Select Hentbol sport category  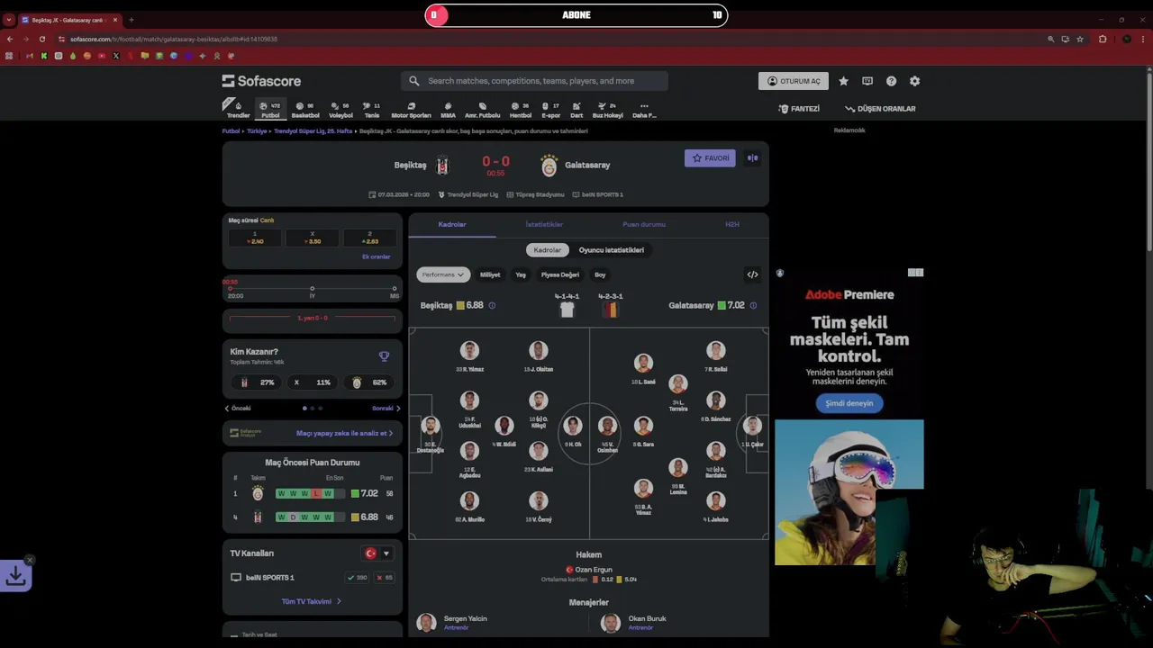521,110
